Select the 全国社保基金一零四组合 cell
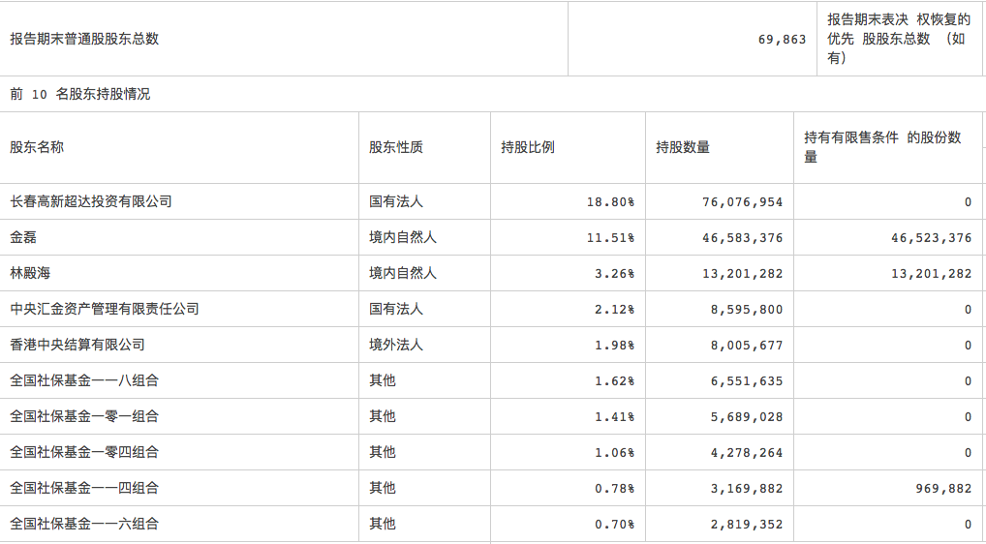The height and width of the screenshot is (544, 986). pyautogui.click(x=84, y=452)
